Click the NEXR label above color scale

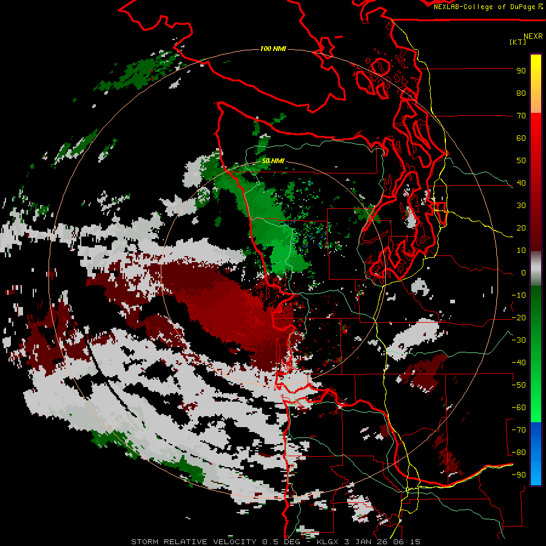533,36
